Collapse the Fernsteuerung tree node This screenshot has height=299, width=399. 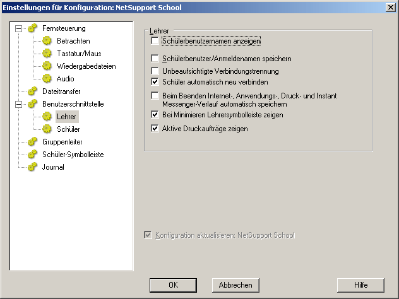pos(18,28)
